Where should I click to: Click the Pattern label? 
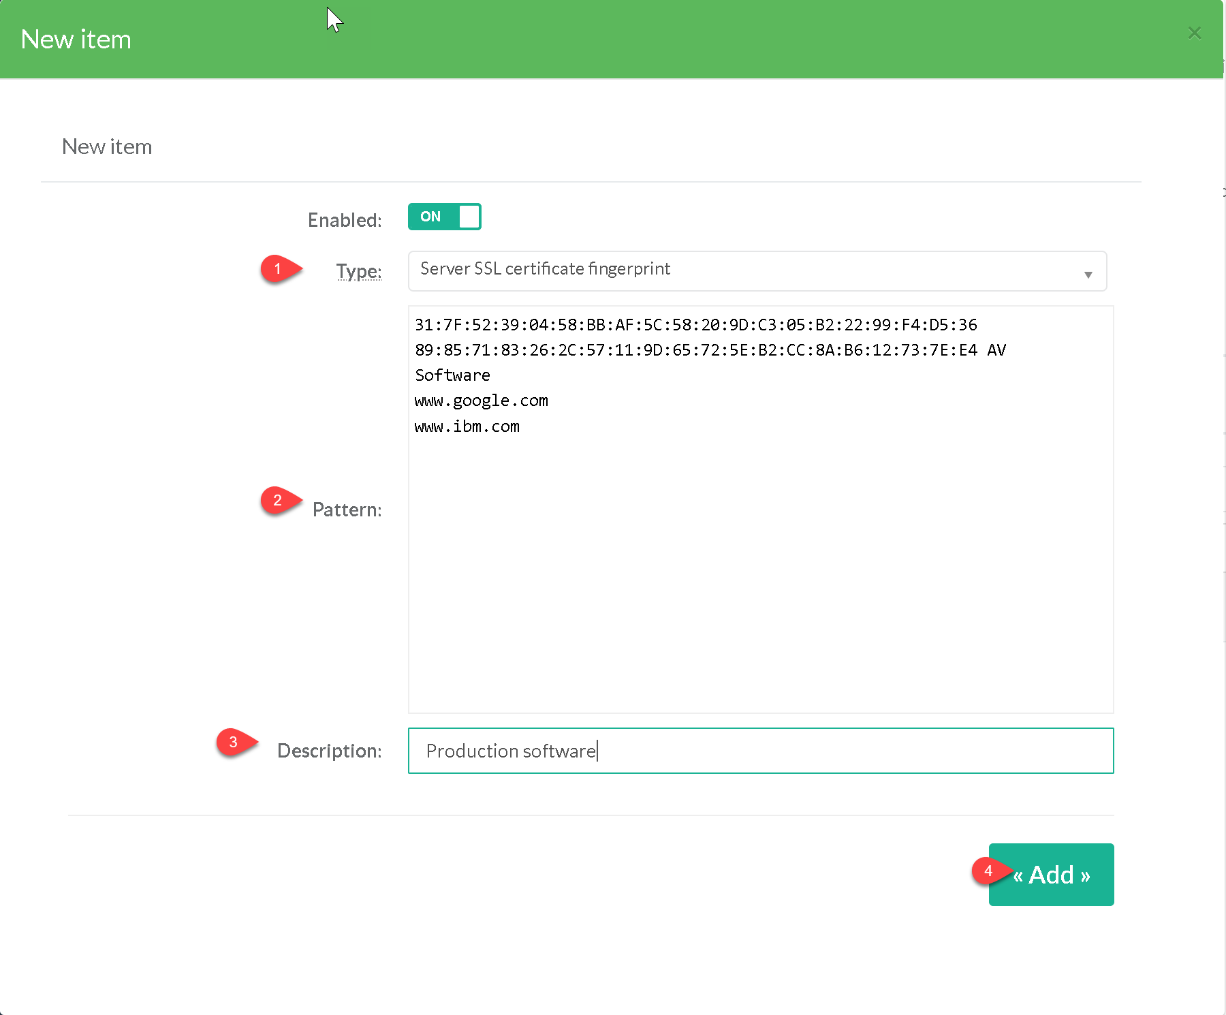click(347, 510)
